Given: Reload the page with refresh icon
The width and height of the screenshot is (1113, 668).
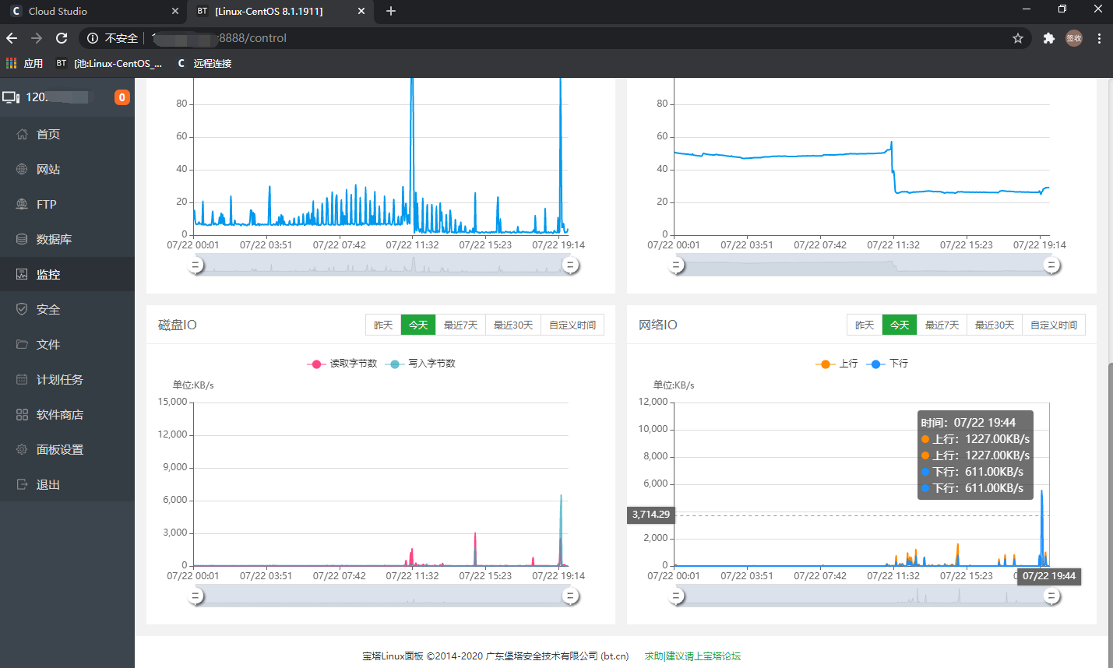Looking at the screenshot, I should coord(62,38).
